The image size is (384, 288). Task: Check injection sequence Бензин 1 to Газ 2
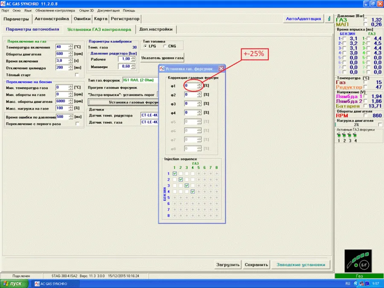point(180,173)
